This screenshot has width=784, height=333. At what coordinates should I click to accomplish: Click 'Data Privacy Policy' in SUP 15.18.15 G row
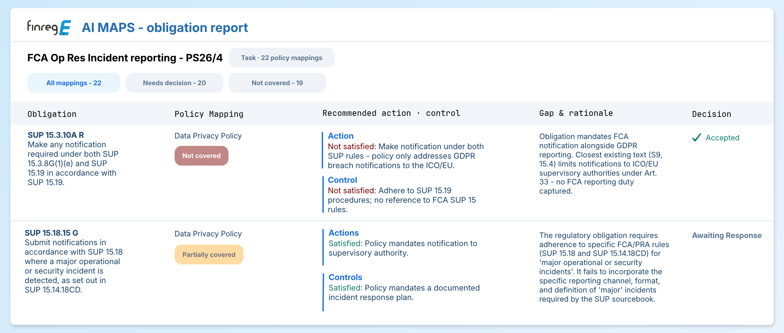click(208, 234)
